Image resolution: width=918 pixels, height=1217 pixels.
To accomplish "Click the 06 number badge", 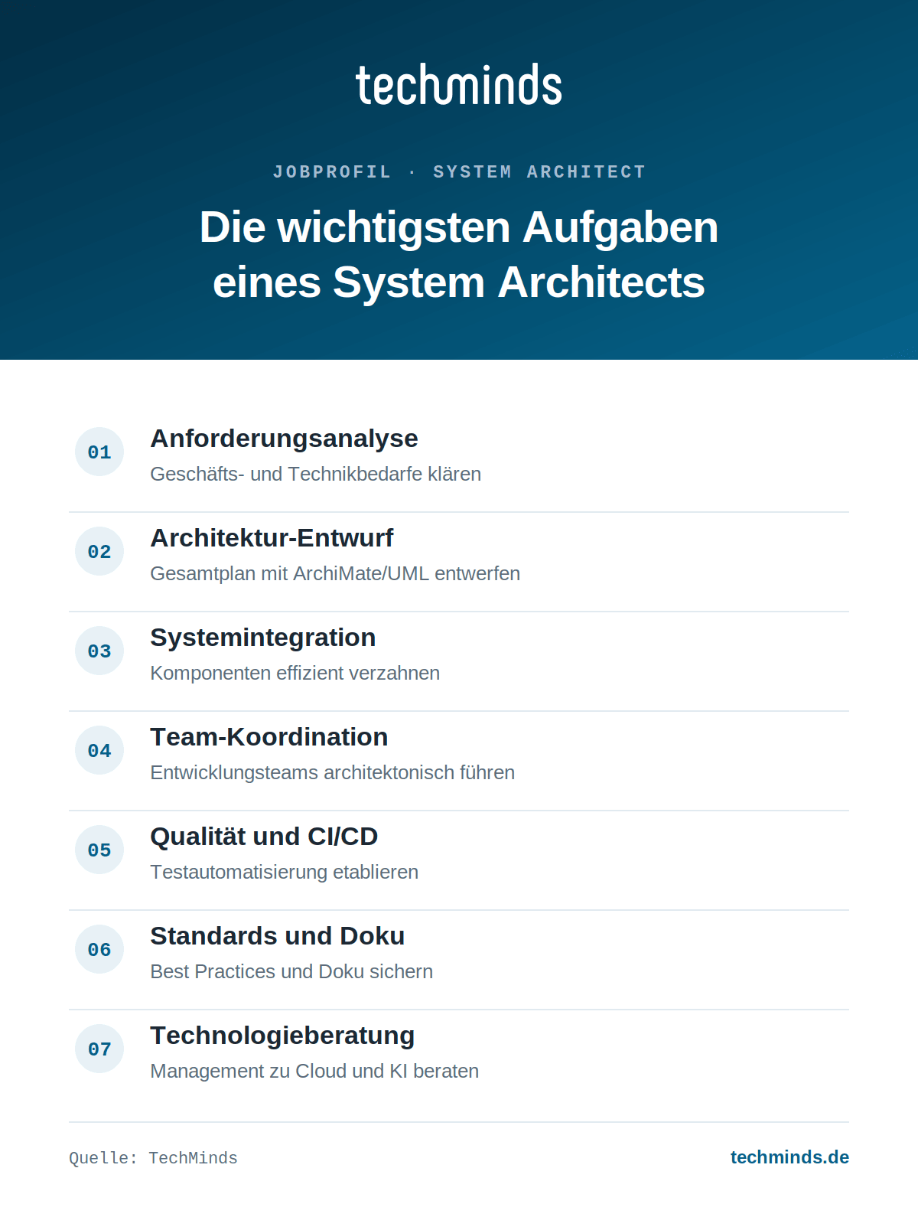I will (99, 949).
